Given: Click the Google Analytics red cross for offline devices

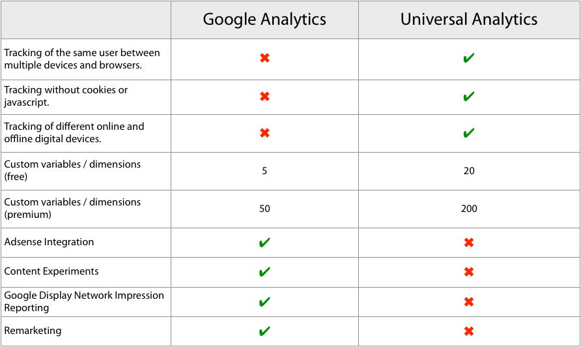Looking at the screenshot, I should coord(264,133).
